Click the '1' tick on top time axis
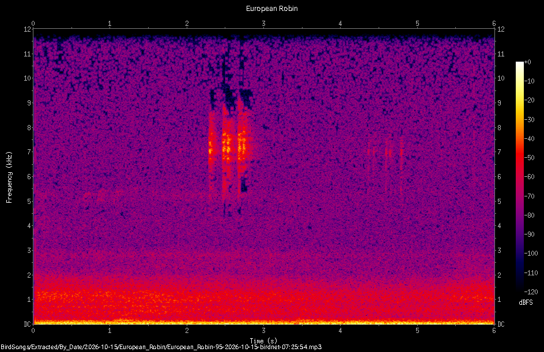The image size is (544, 352). coord(109,24)
